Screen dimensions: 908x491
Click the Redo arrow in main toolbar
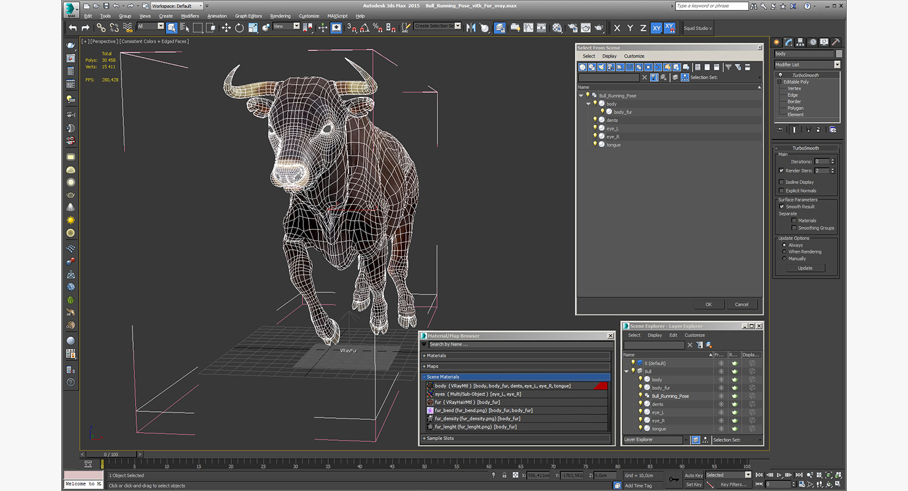(85, 28)
